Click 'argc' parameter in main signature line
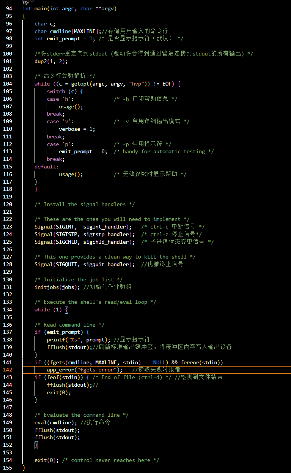291x473 pixels. [x=68, y=8]
